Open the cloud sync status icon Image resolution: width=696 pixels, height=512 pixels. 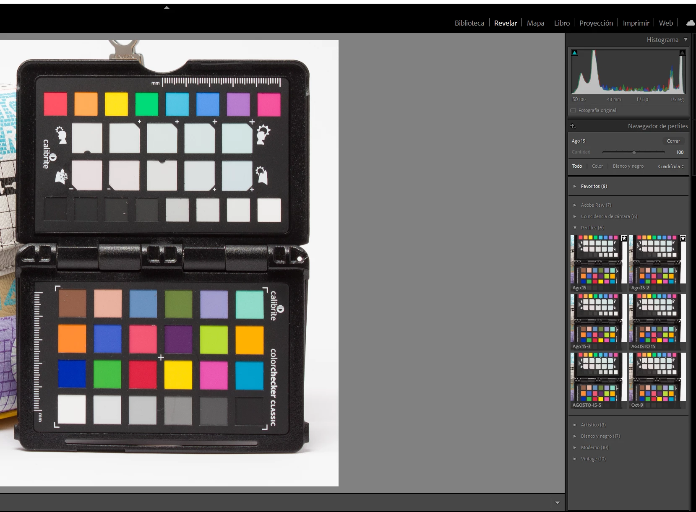click(x=691, y=23)
